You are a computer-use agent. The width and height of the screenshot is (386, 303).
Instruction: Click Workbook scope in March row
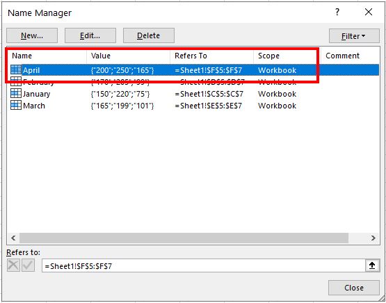point(278,106)
